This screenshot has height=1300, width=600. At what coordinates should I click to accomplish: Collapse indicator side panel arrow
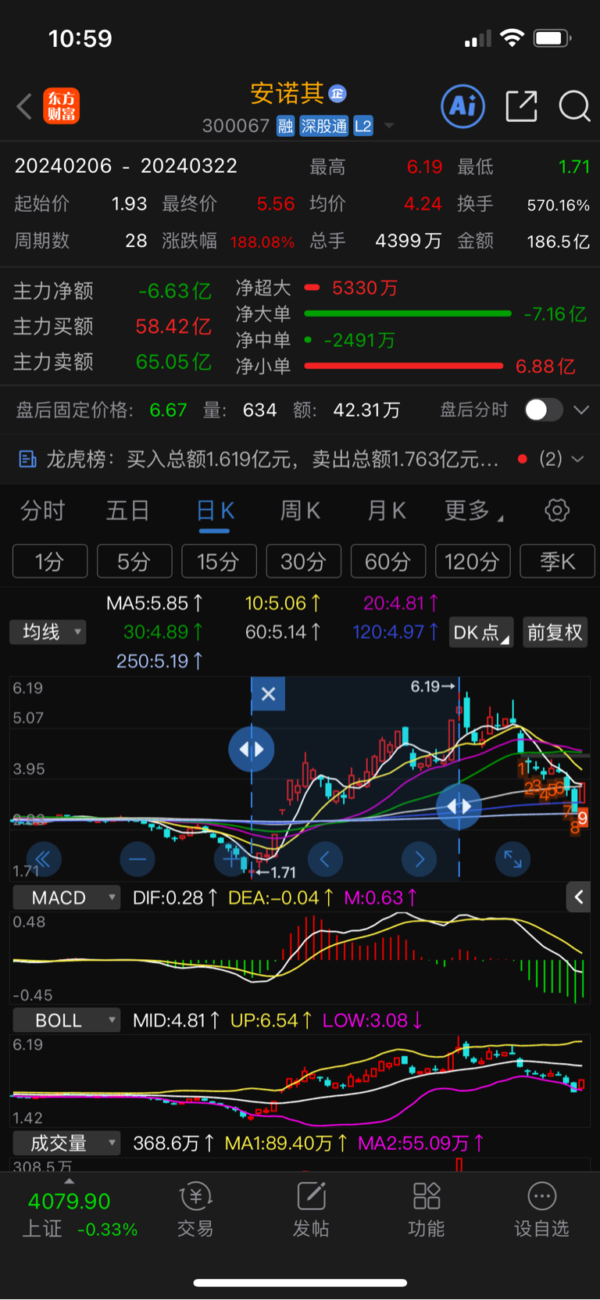578,897
